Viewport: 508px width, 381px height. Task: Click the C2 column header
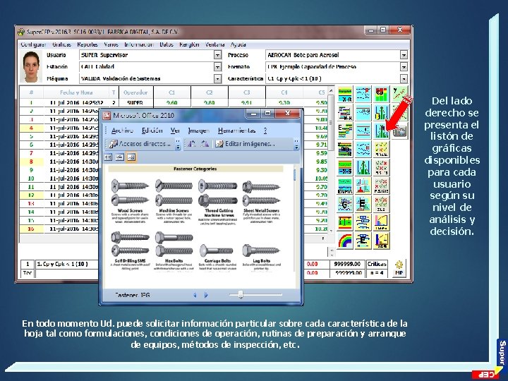210,92
